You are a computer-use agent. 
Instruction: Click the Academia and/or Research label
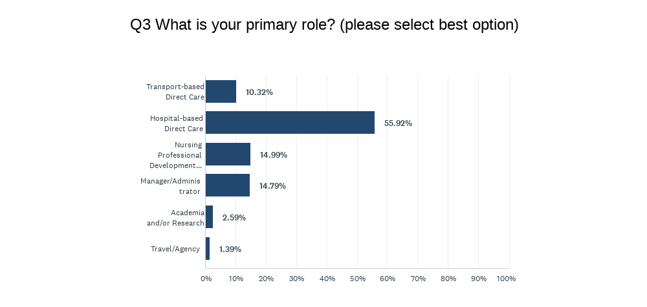coord(176,218)
